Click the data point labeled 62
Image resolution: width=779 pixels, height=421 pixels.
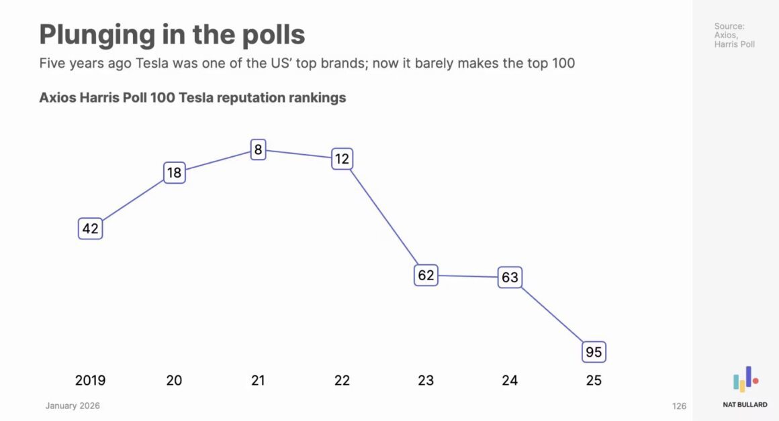tap(426, 275)
